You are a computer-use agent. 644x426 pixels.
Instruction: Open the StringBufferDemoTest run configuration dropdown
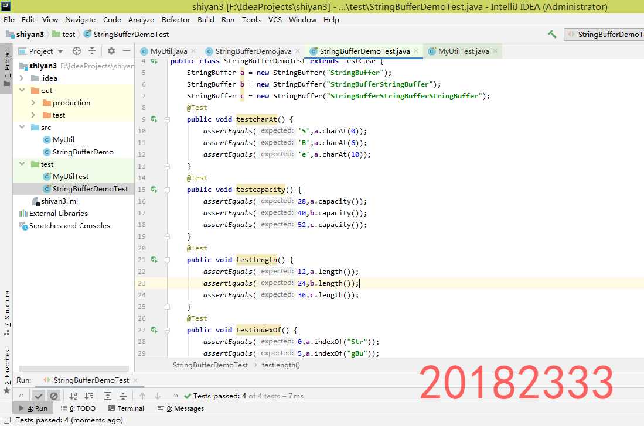point(605,35)
